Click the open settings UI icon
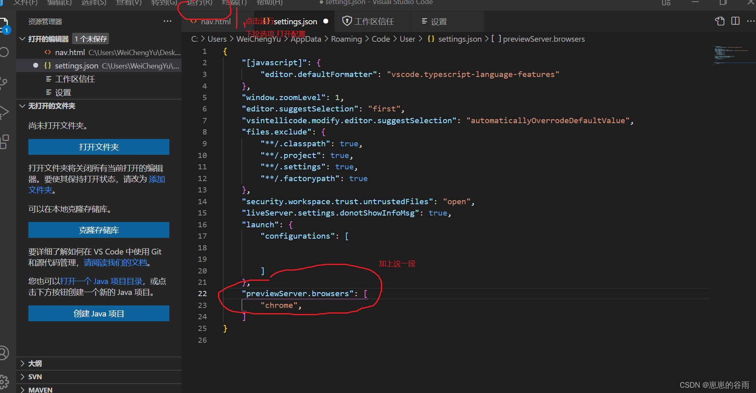 click(720, 21)
